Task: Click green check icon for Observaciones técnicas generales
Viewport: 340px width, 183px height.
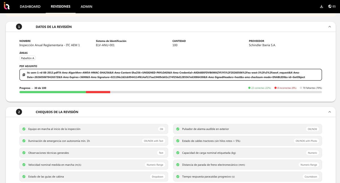Action: (24, 153)
